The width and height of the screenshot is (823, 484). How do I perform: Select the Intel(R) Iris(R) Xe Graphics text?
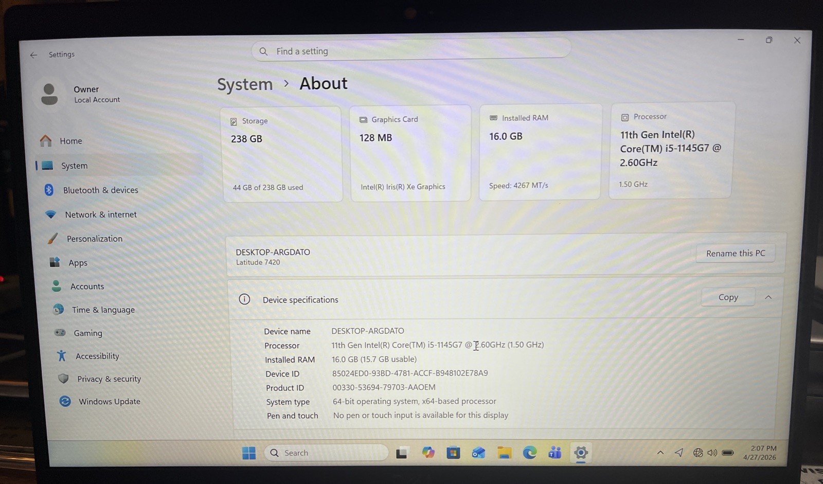[x=403, y=187]
